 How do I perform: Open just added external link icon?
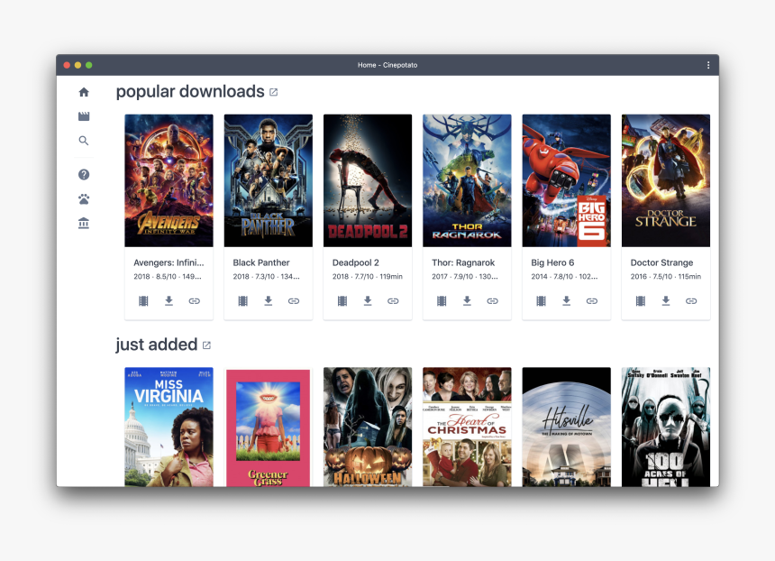(x=206, y=345)
